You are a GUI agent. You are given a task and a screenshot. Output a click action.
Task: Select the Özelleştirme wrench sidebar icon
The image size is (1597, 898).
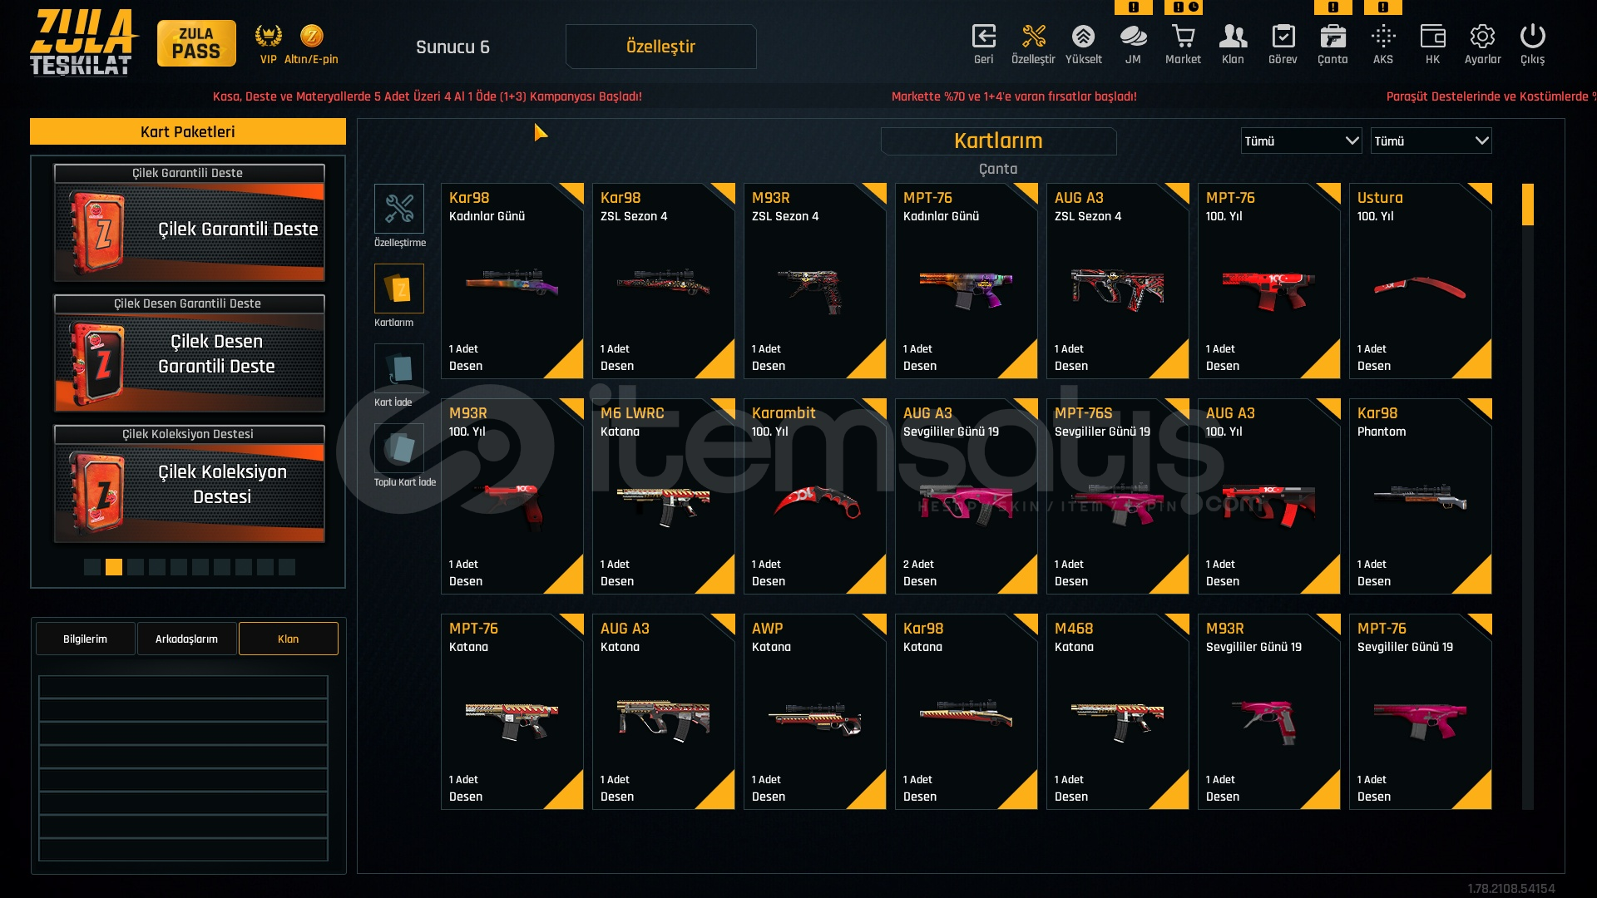(x=399, y=208)
